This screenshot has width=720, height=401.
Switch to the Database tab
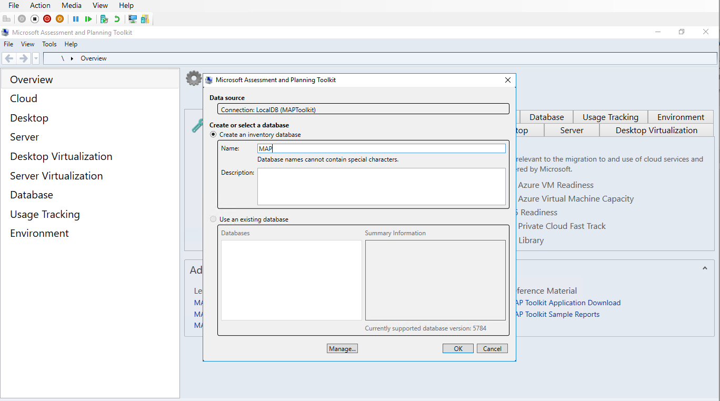pos(546,117)
